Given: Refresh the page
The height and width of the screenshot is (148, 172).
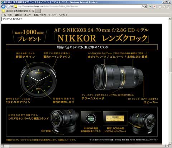Looking at the screenshot, I should [150, 6].
